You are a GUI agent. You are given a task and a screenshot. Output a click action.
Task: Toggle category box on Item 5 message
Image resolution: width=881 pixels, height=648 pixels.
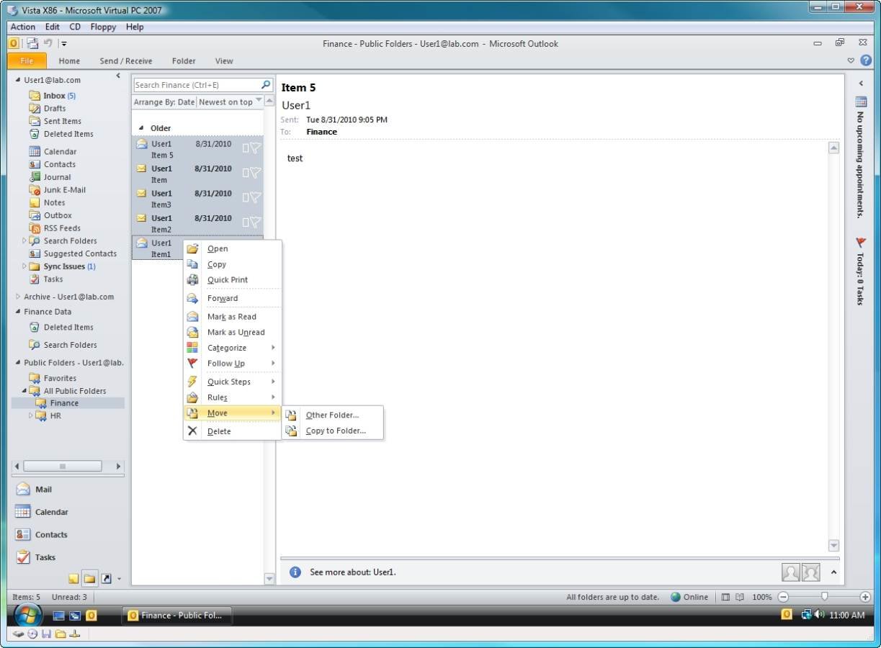(x=246, y=148)
